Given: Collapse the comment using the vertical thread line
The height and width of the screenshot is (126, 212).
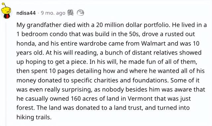Looking at the screenshot, I should pos(6,74).
